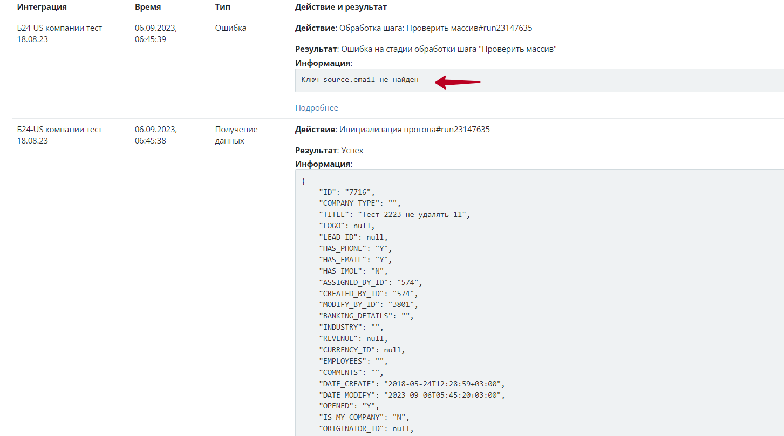This screenshot has width=784, height=436.
Task: Click the "TITLE" line in the JSON output
Action: point(394,215)
